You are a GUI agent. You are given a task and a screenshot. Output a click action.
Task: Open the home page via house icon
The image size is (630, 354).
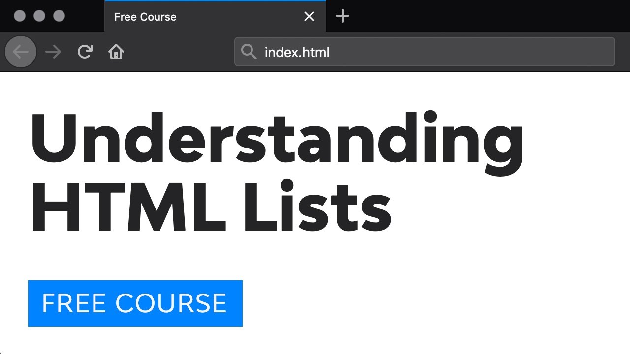pyautogui.click(x=116, y=51)
